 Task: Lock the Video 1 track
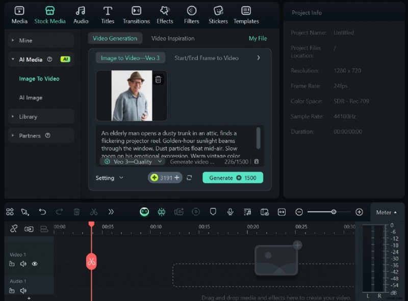[x=11, y=264]
